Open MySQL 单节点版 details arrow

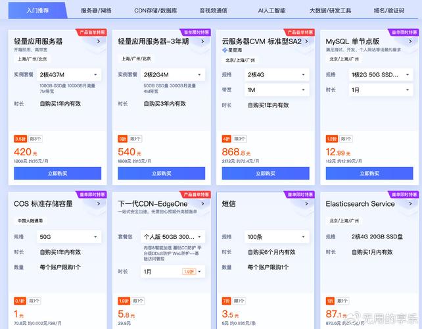(x=410, y=41)
